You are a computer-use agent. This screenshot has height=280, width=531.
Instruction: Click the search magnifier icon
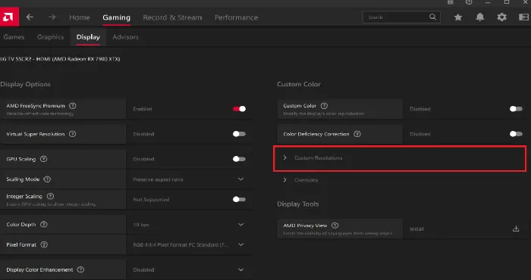[432, 17]
